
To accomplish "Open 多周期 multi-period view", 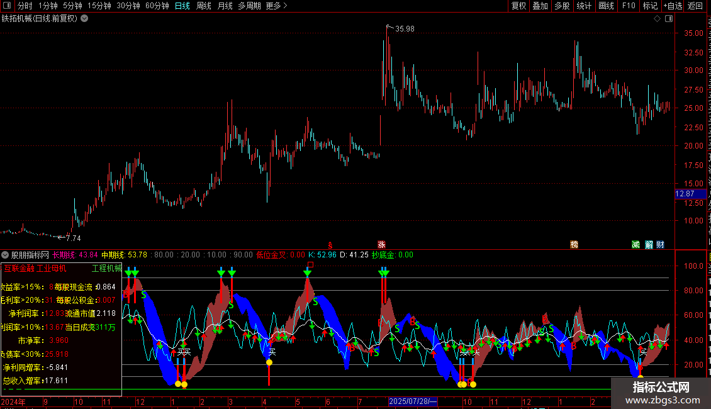I will click(x=249, y=6).
